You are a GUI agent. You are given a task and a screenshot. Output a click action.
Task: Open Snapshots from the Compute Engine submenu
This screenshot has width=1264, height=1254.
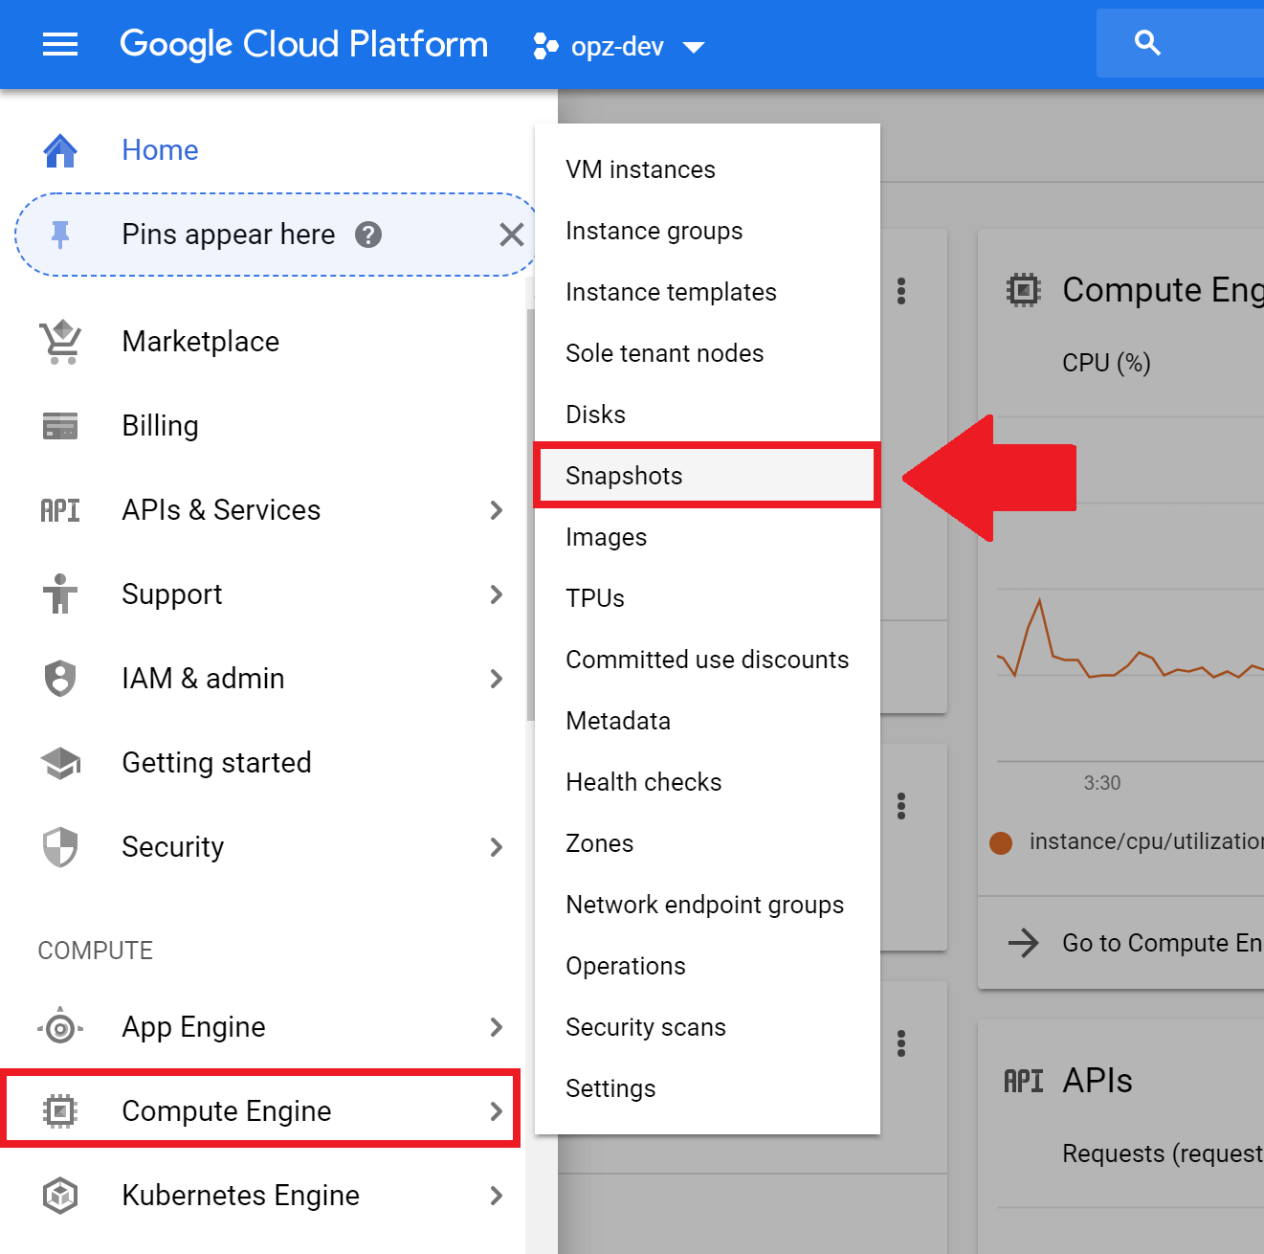pos(707,476)
